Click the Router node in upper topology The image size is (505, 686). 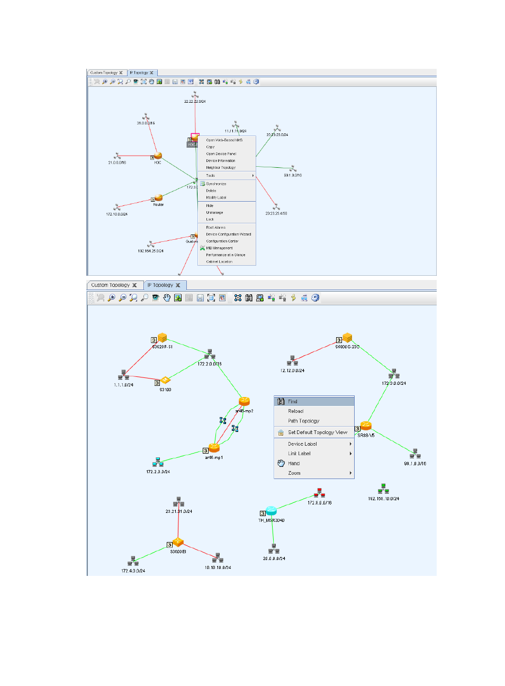pos(158,198)
